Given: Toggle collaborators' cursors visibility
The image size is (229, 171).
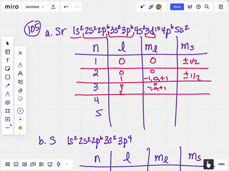Looking at the screenshot, I should [x=143, y=7].
